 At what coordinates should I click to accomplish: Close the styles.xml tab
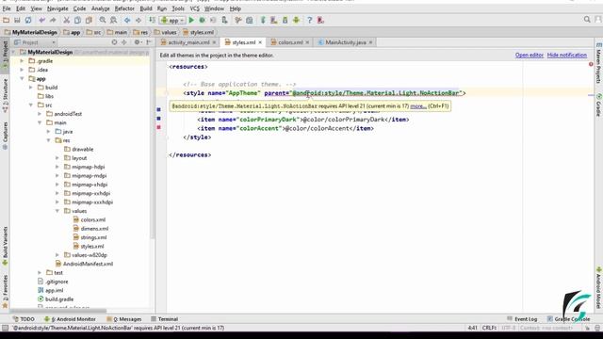[x=260, y=42]
